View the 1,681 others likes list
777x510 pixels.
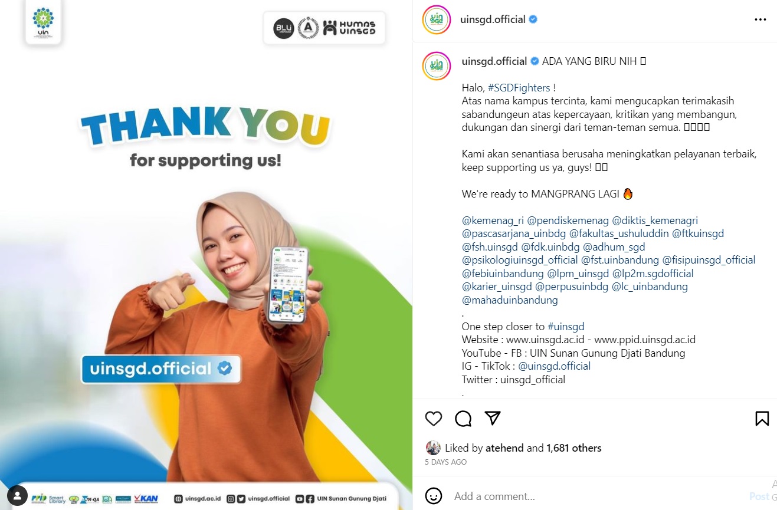(574, 448)
